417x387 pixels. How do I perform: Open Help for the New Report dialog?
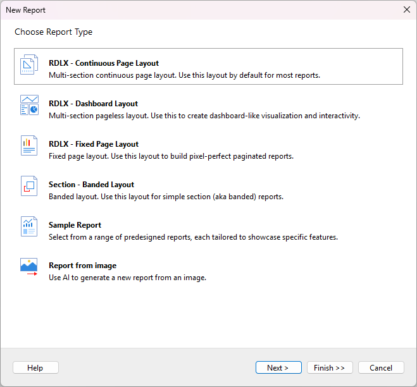click(35, 367)
